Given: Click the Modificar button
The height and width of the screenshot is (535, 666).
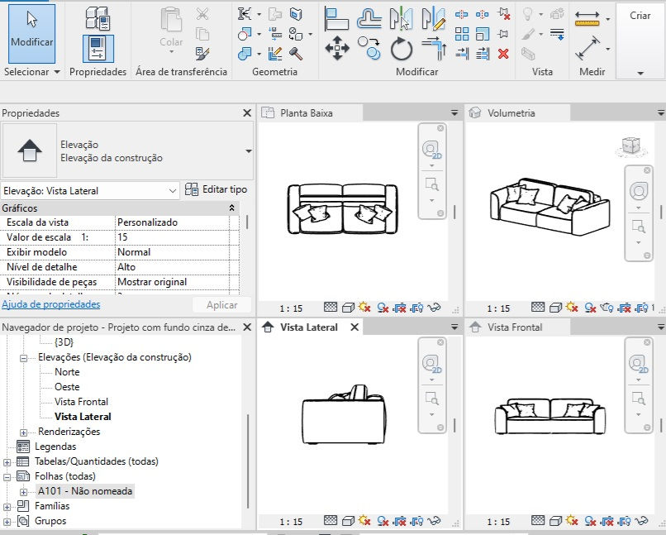Looking at the screenshot, I should pos(32,34).
